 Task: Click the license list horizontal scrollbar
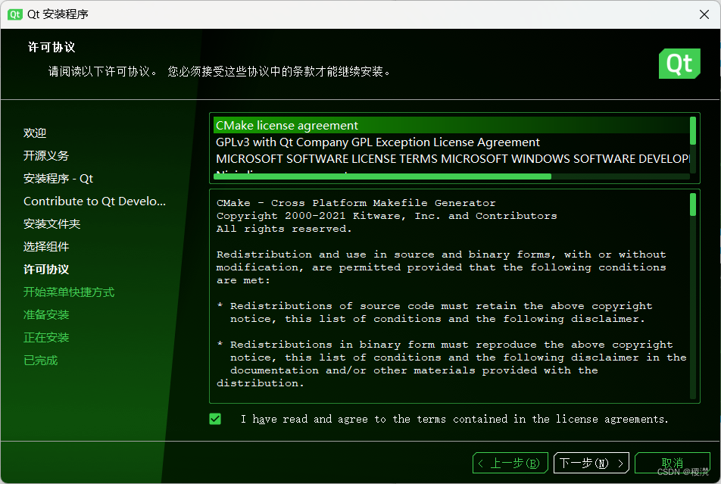pos(451,176)
